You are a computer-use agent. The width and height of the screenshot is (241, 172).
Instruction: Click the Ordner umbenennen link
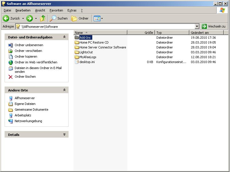coord(29,45)
